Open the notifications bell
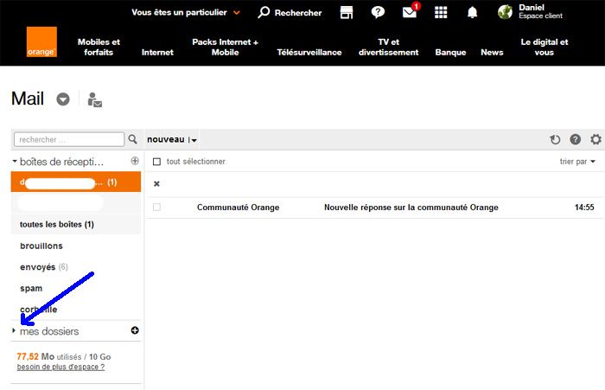Image resolution: width=605 pixels, height=390 pixels. coord(472,12)
